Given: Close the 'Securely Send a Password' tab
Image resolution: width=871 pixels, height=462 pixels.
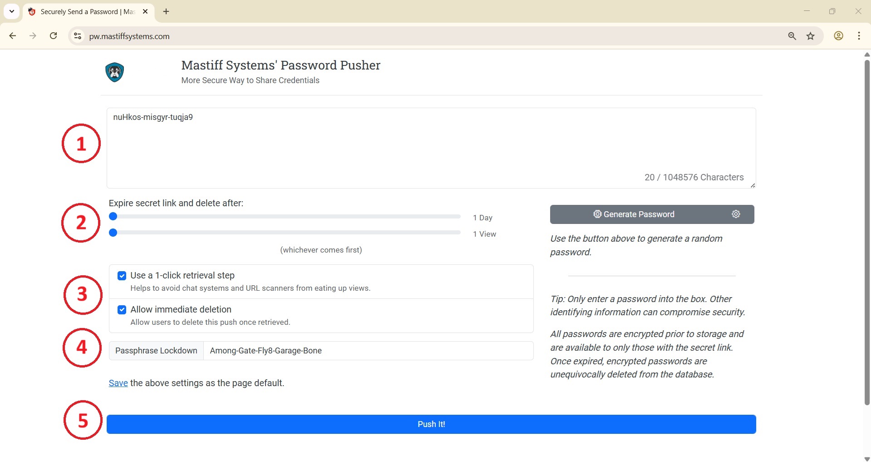Looking at the screenshot, I should coord(145,12).
